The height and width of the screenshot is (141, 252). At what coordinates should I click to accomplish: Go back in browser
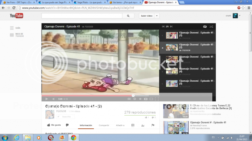tap(3, 8)
